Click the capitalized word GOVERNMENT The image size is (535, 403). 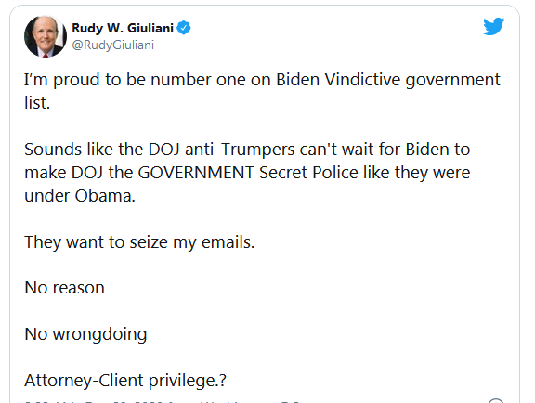[x=196, y=173]
